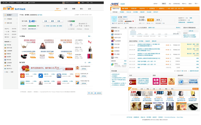The height and width of the screenshot is (125, 201).
Task: Click the big plus add-bank-card icon in Tenpay
Action: [71, 25]
